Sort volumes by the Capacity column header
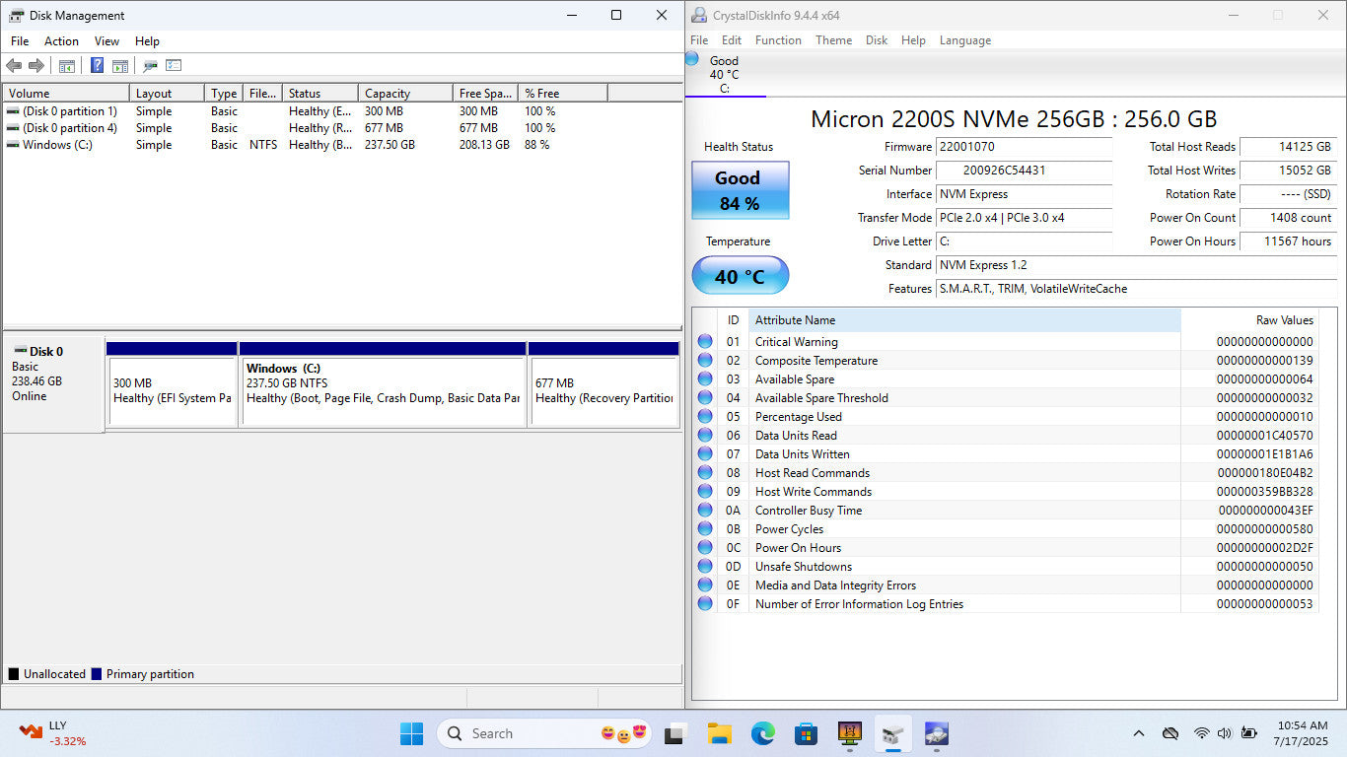This screenshot has width=1347, height=757. pos(404,94)
